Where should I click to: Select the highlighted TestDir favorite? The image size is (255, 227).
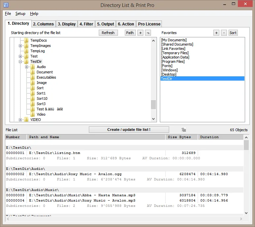tap(202, 79)
